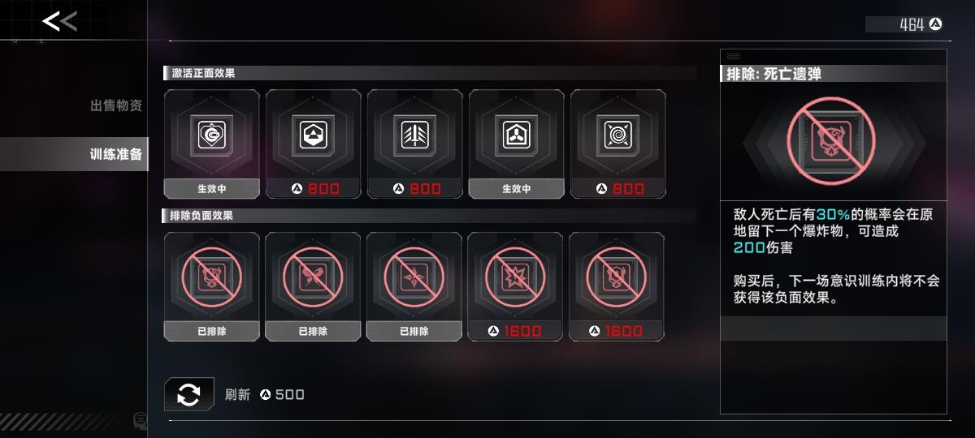Buy the second positive effect for 800
The height and width of the screenshot is (438, 975).
(314, 189)
